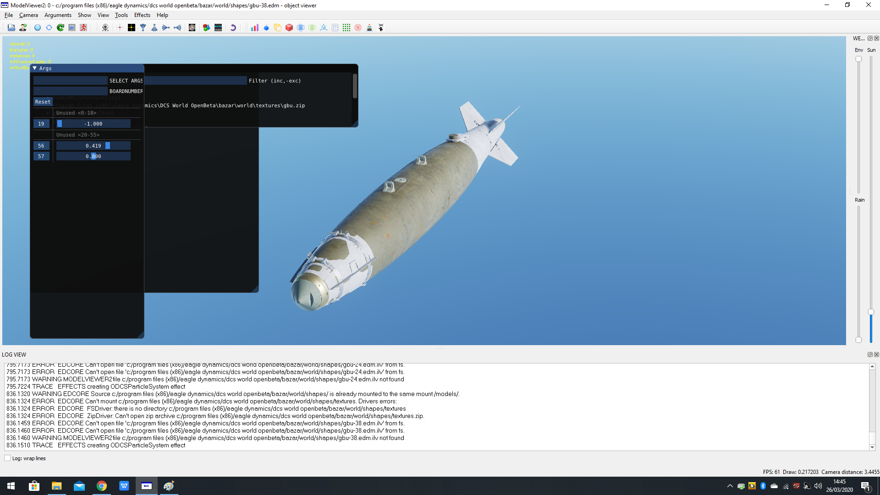The height and width of the screenshot is (495, 880).
Task: Click the purple undo arrow icon
Action: tap(233, 27)
